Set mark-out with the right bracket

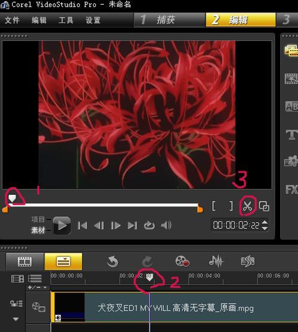(x=231, y=206)
